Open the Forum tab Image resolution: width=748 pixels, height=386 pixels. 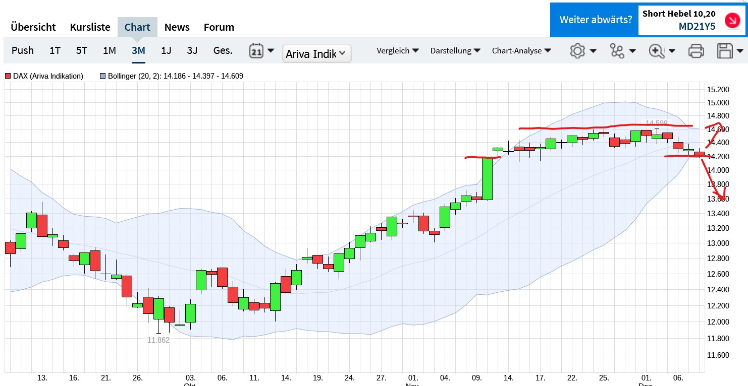219,27
